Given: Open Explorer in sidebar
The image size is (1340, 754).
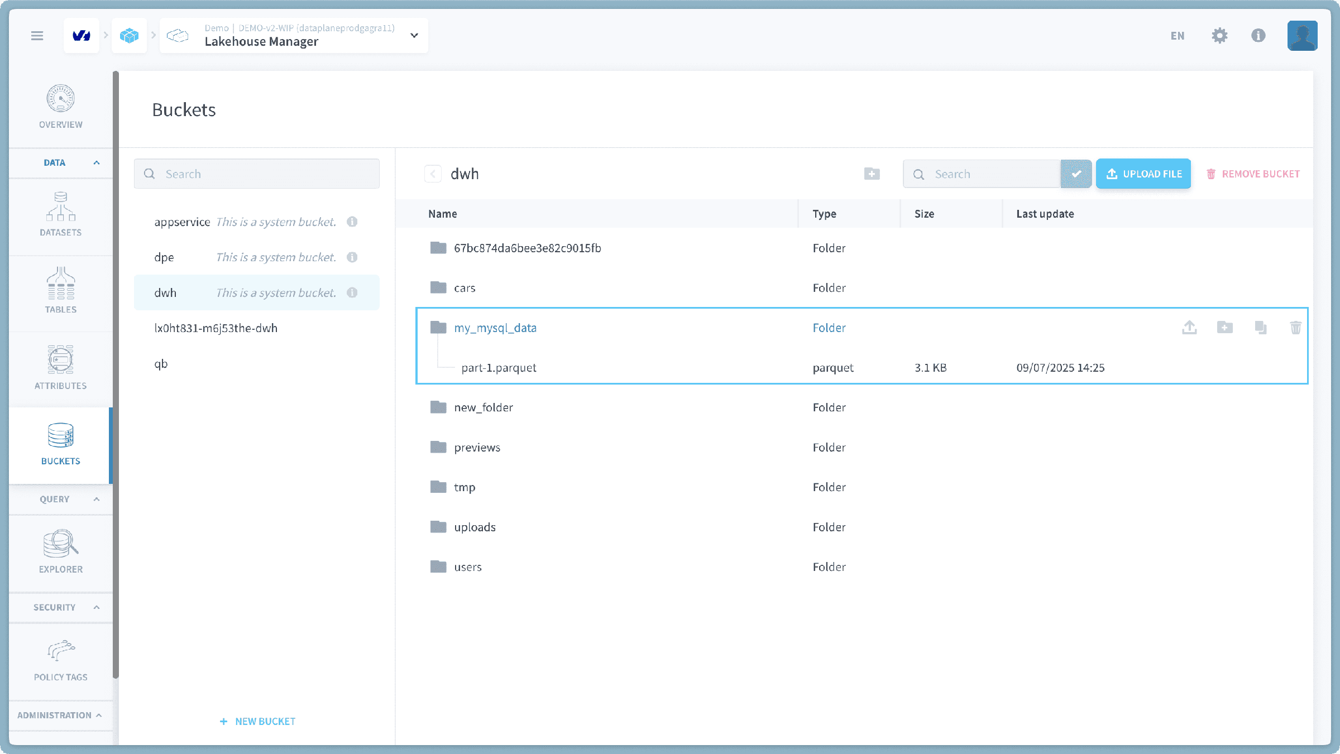Looking at the screenshot, I should click(x=61, y=552).
